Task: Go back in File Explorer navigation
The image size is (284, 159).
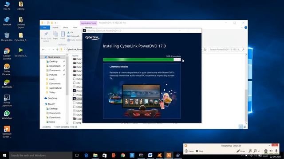Action: [x=43, y=49]
